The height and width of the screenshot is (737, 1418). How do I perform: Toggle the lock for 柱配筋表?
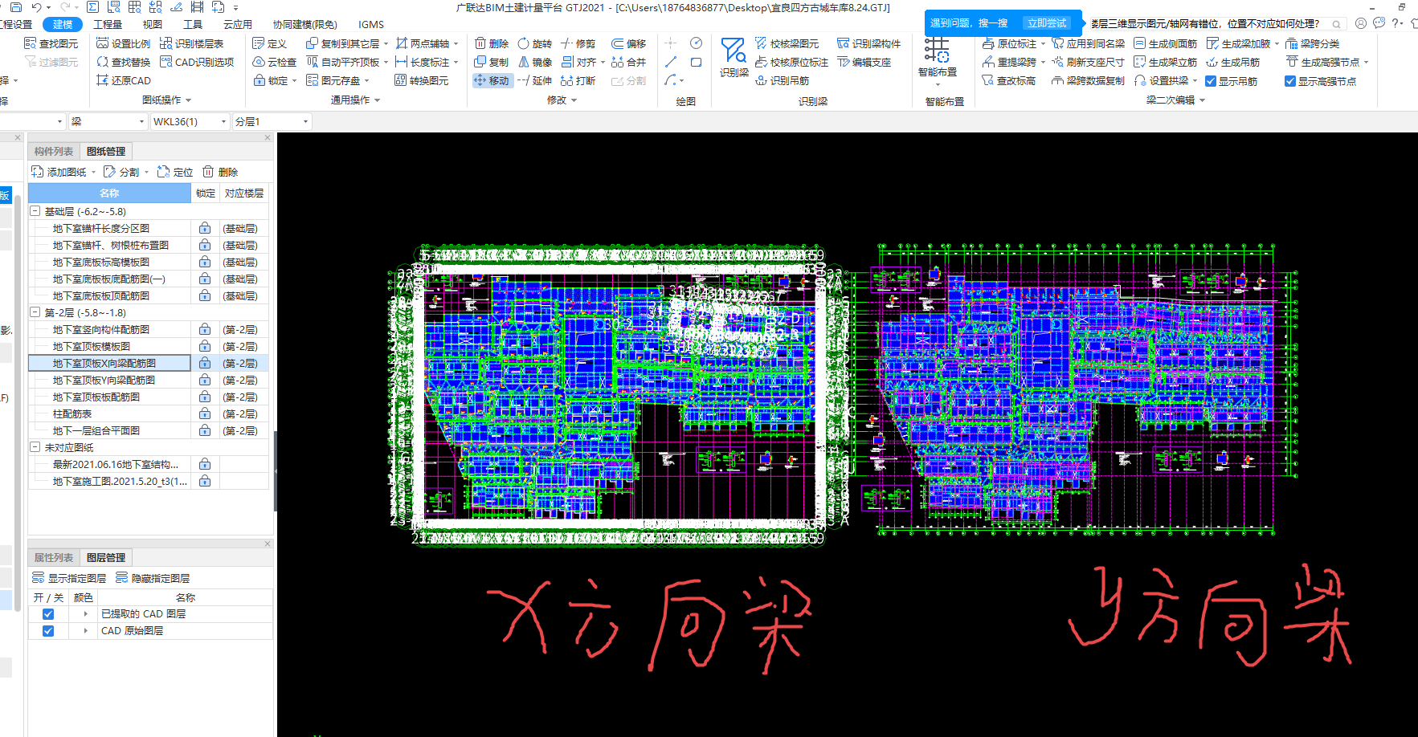coord(205,413)
